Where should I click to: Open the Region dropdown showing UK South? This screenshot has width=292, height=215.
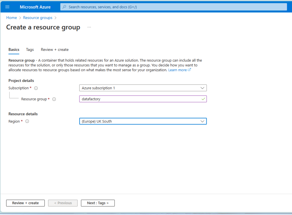pos(143,121)
